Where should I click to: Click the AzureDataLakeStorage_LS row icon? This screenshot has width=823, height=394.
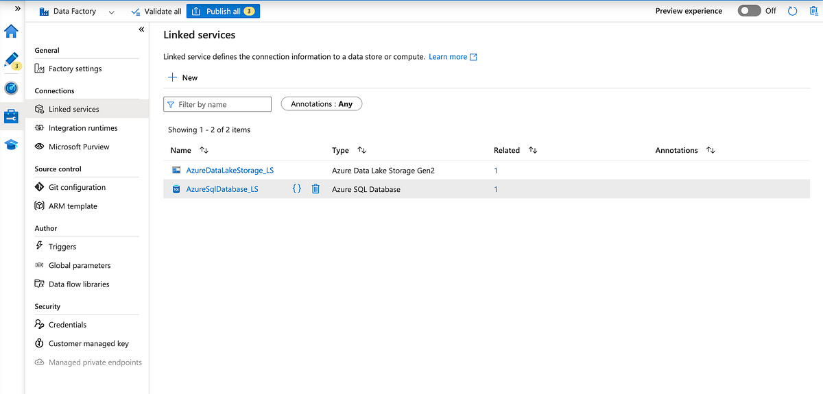(x=176, y=170)
